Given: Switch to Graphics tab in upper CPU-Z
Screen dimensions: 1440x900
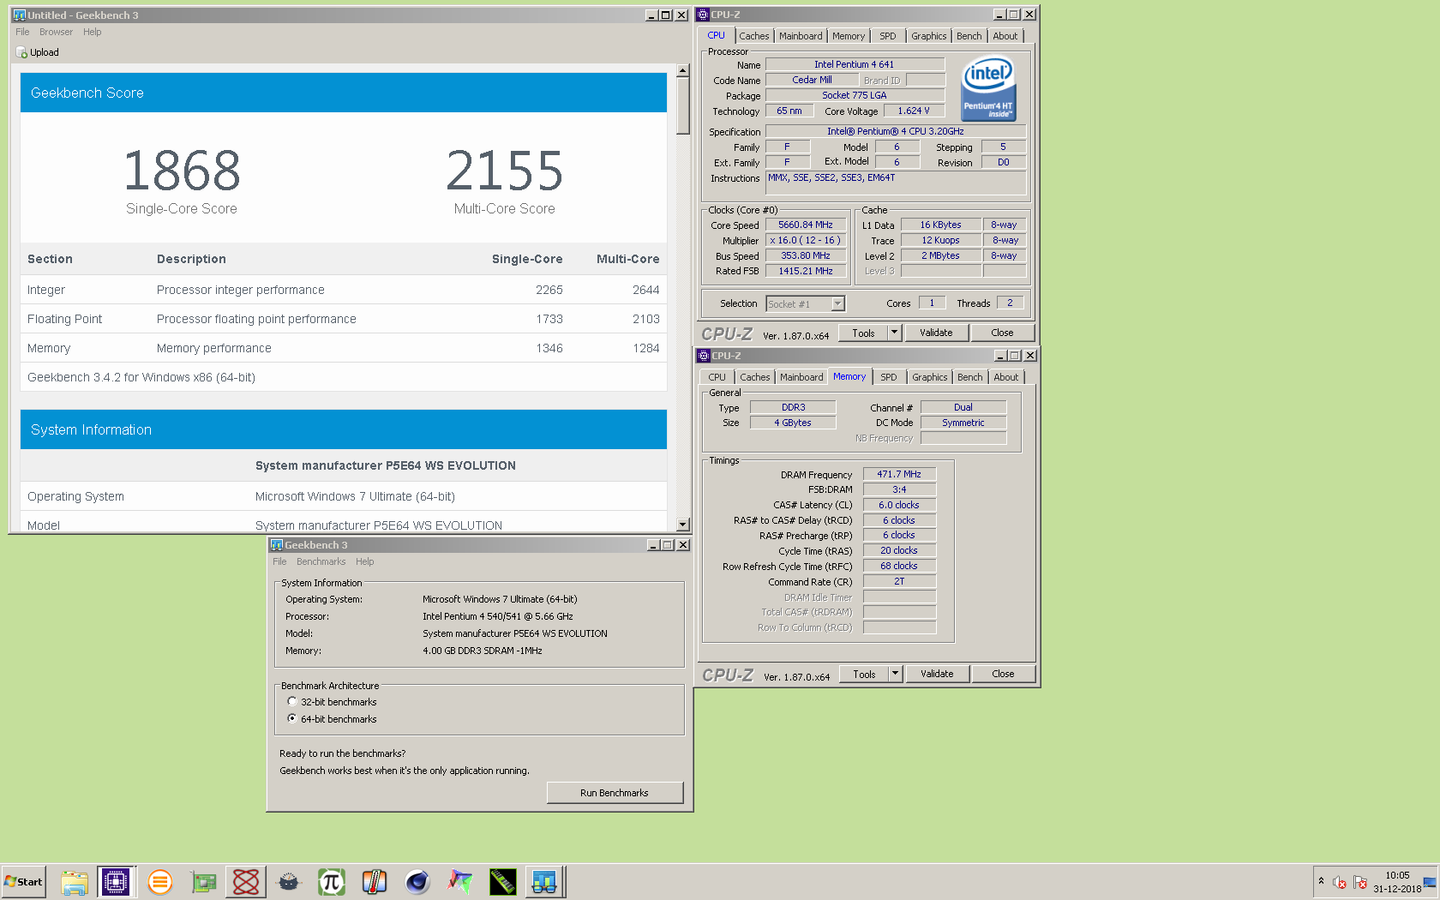Looking at the screenshot, I should pyautogui.click(x=929, y=36).
